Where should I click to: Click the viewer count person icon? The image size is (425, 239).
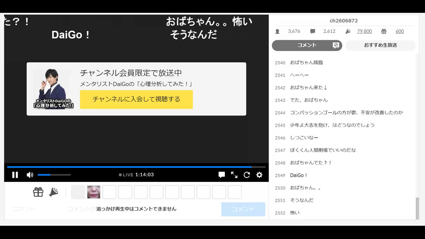pos(277,31)
